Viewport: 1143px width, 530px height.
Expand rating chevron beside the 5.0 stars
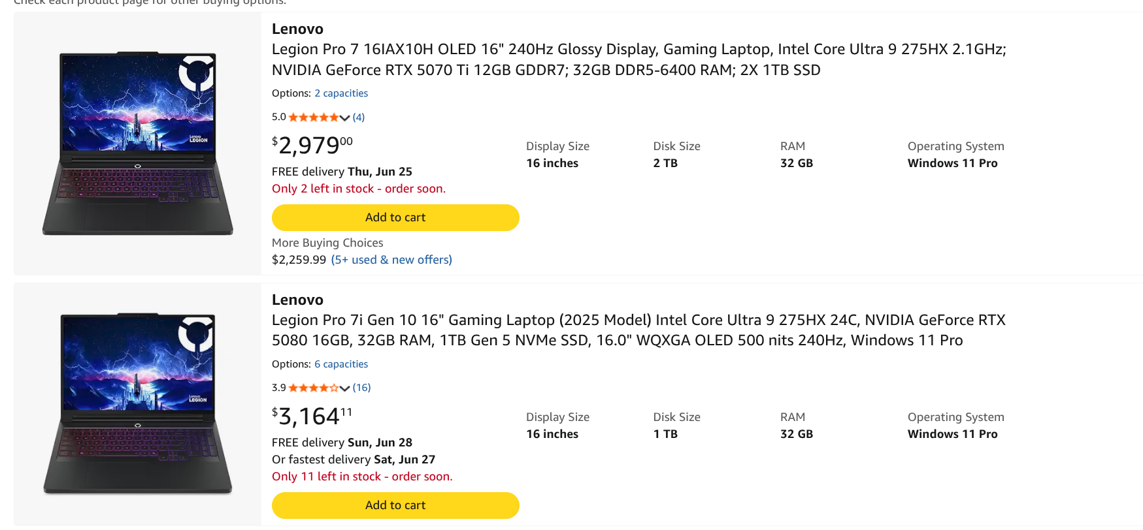344,118
